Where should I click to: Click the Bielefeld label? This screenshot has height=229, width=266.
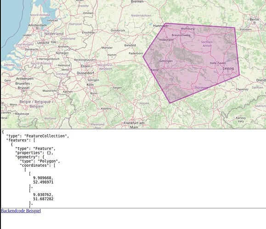(130, 45)
